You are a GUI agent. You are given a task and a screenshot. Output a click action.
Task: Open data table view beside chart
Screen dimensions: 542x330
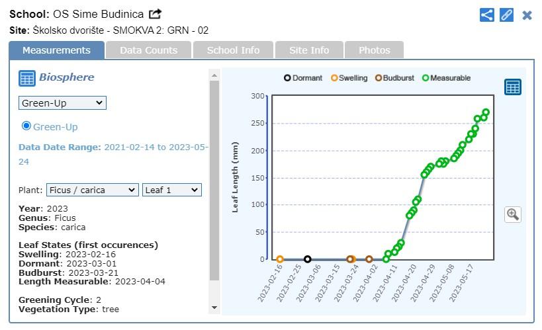512,87
